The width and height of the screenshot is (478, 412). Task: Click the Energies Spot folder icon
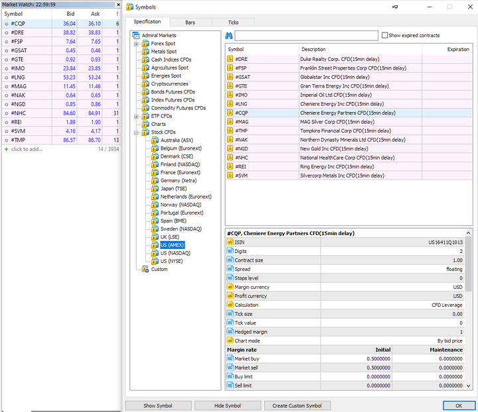(x=145, y=76)
